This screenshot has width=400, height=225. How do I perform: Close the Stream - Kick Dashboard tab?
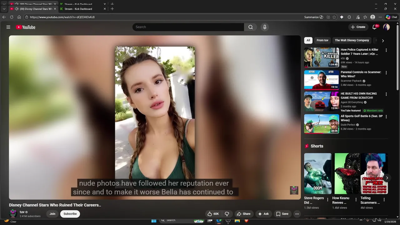(x=105, y=9)
